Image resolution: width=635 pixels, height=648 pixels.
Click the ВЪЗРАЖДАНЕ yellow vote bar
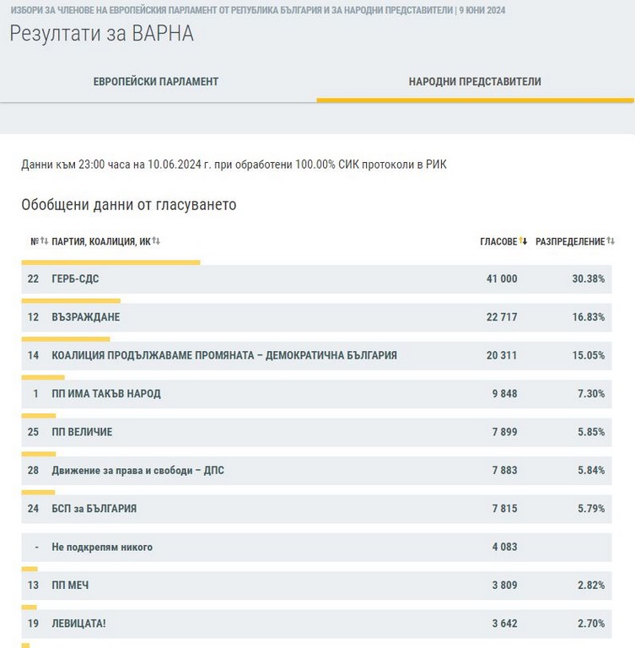coord(71,300)
